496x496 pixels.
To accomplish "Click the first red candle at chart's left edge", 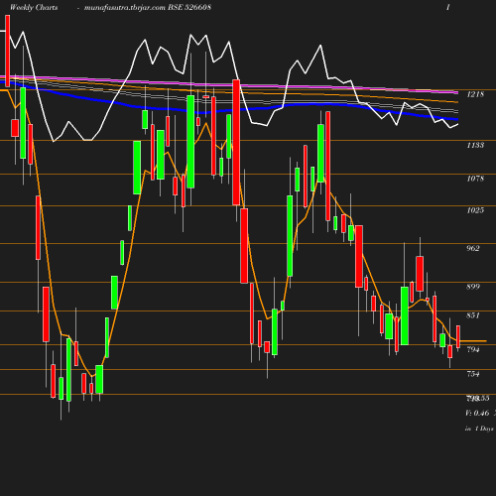I will click(8, 52).
